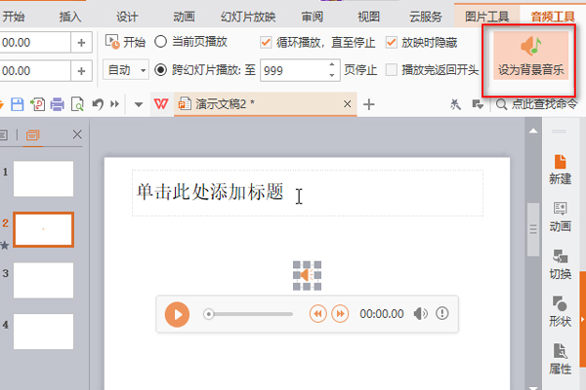The height and width of the screenshot is (390, 586).
Task: Click the lower 00.00 time field
Action: coord(35,70)
